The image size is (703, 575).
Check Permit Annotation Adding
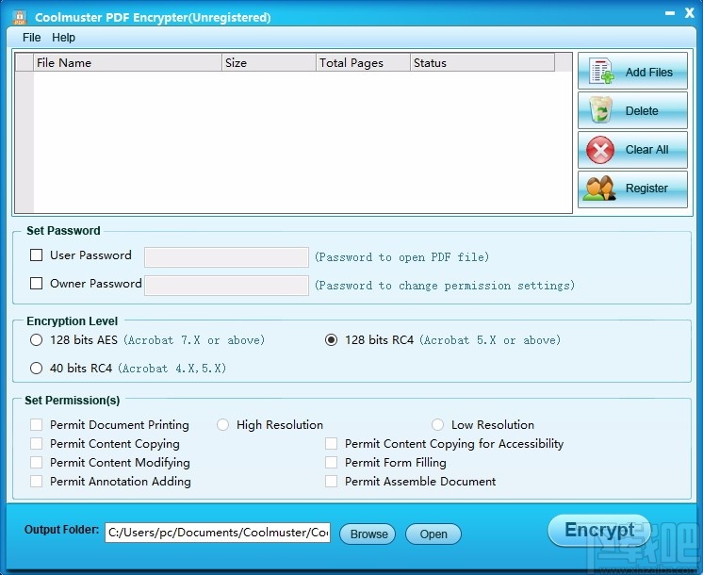point(37,482)
